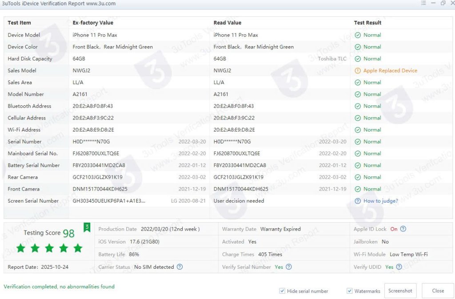
Task: Click the Close button at bottom right
Action: [438, 291]
